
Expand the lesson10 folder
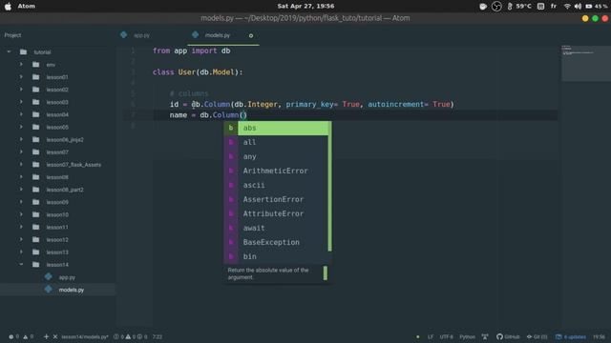[21, 214]
